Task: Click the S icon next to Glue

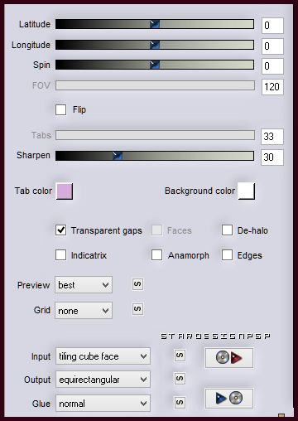Action: point(180,402)
